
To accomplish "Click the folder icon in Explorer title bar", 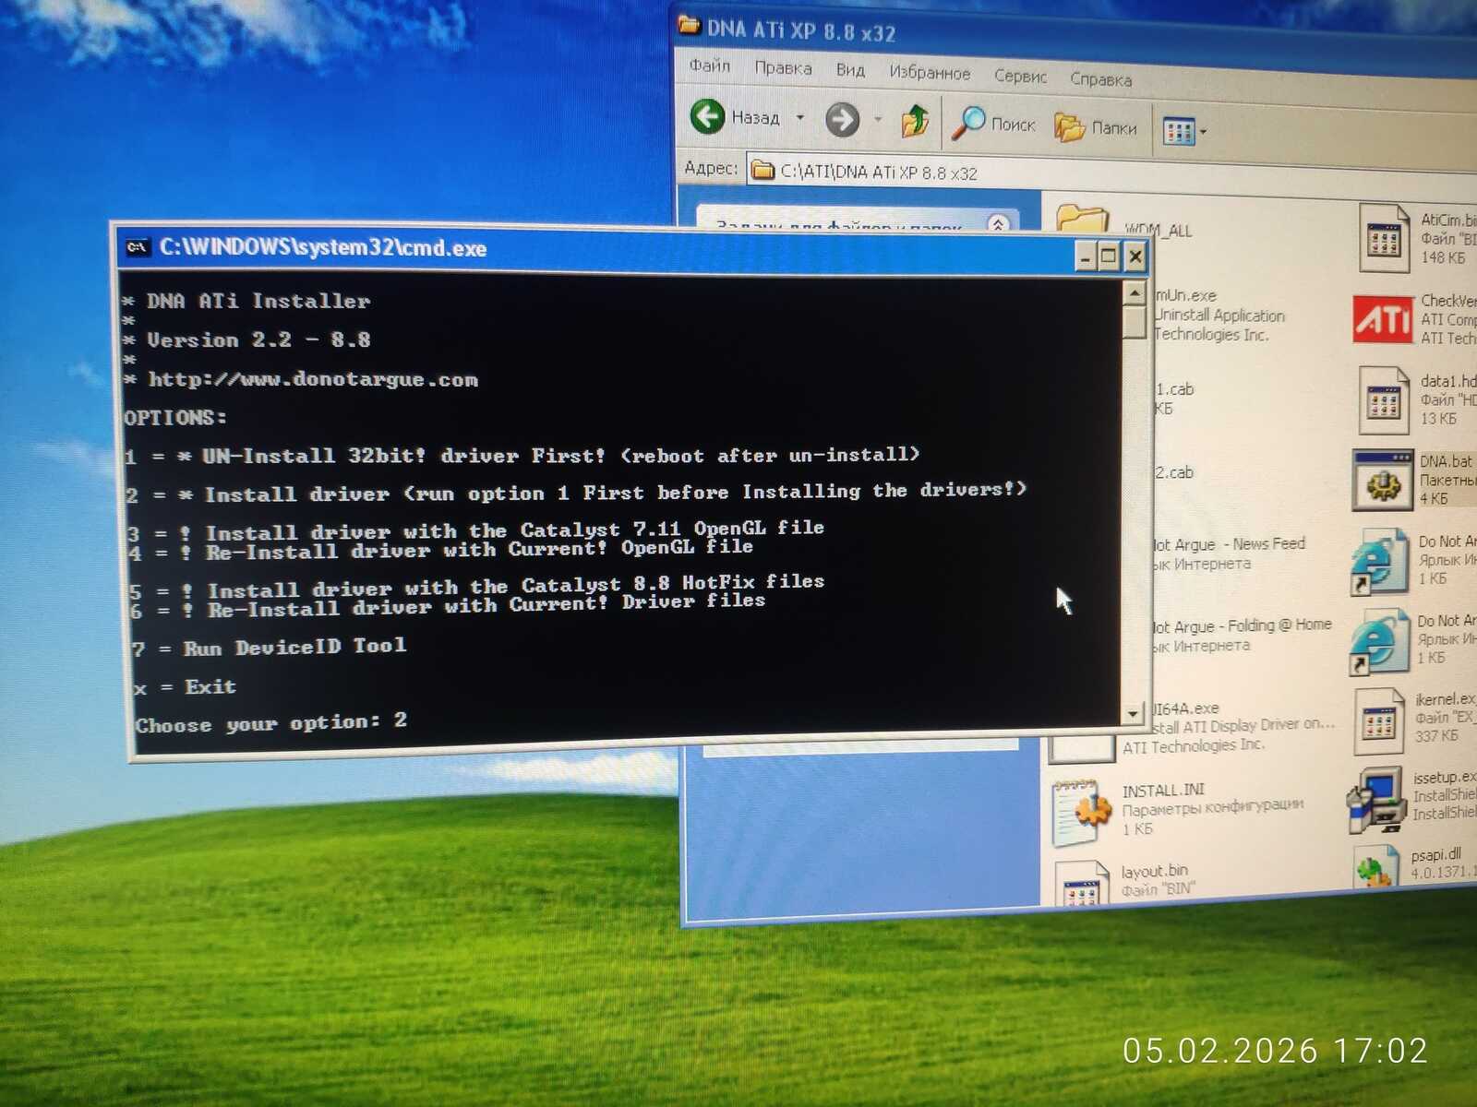I will [689, 25].
